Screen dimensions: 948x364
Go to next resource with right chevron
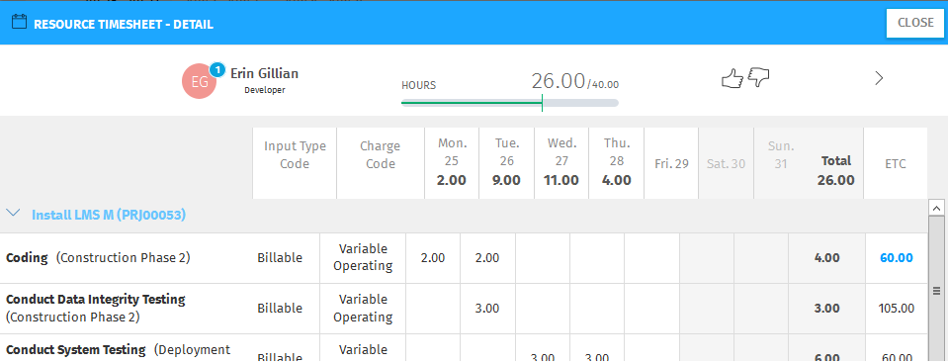point(879,78)
